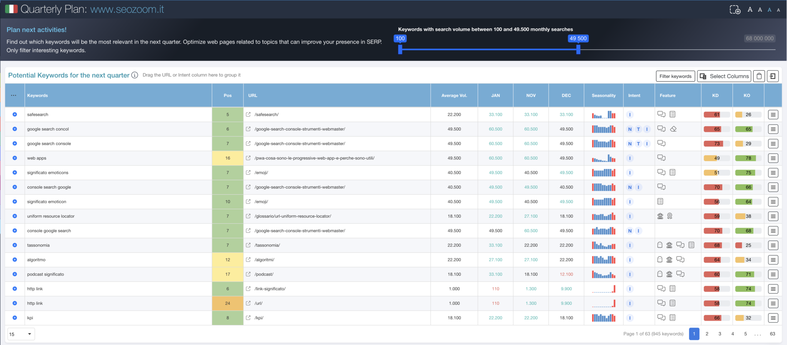Click the Italian flag icon
Image resolution: width=787 pixels, height=345 pixels.
tap(12, 9)
